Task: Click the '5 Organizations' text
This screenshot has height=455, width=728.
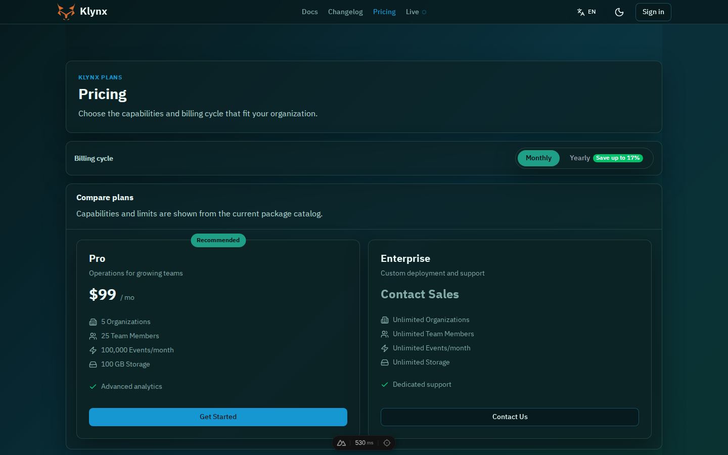Action: point(126,322)
